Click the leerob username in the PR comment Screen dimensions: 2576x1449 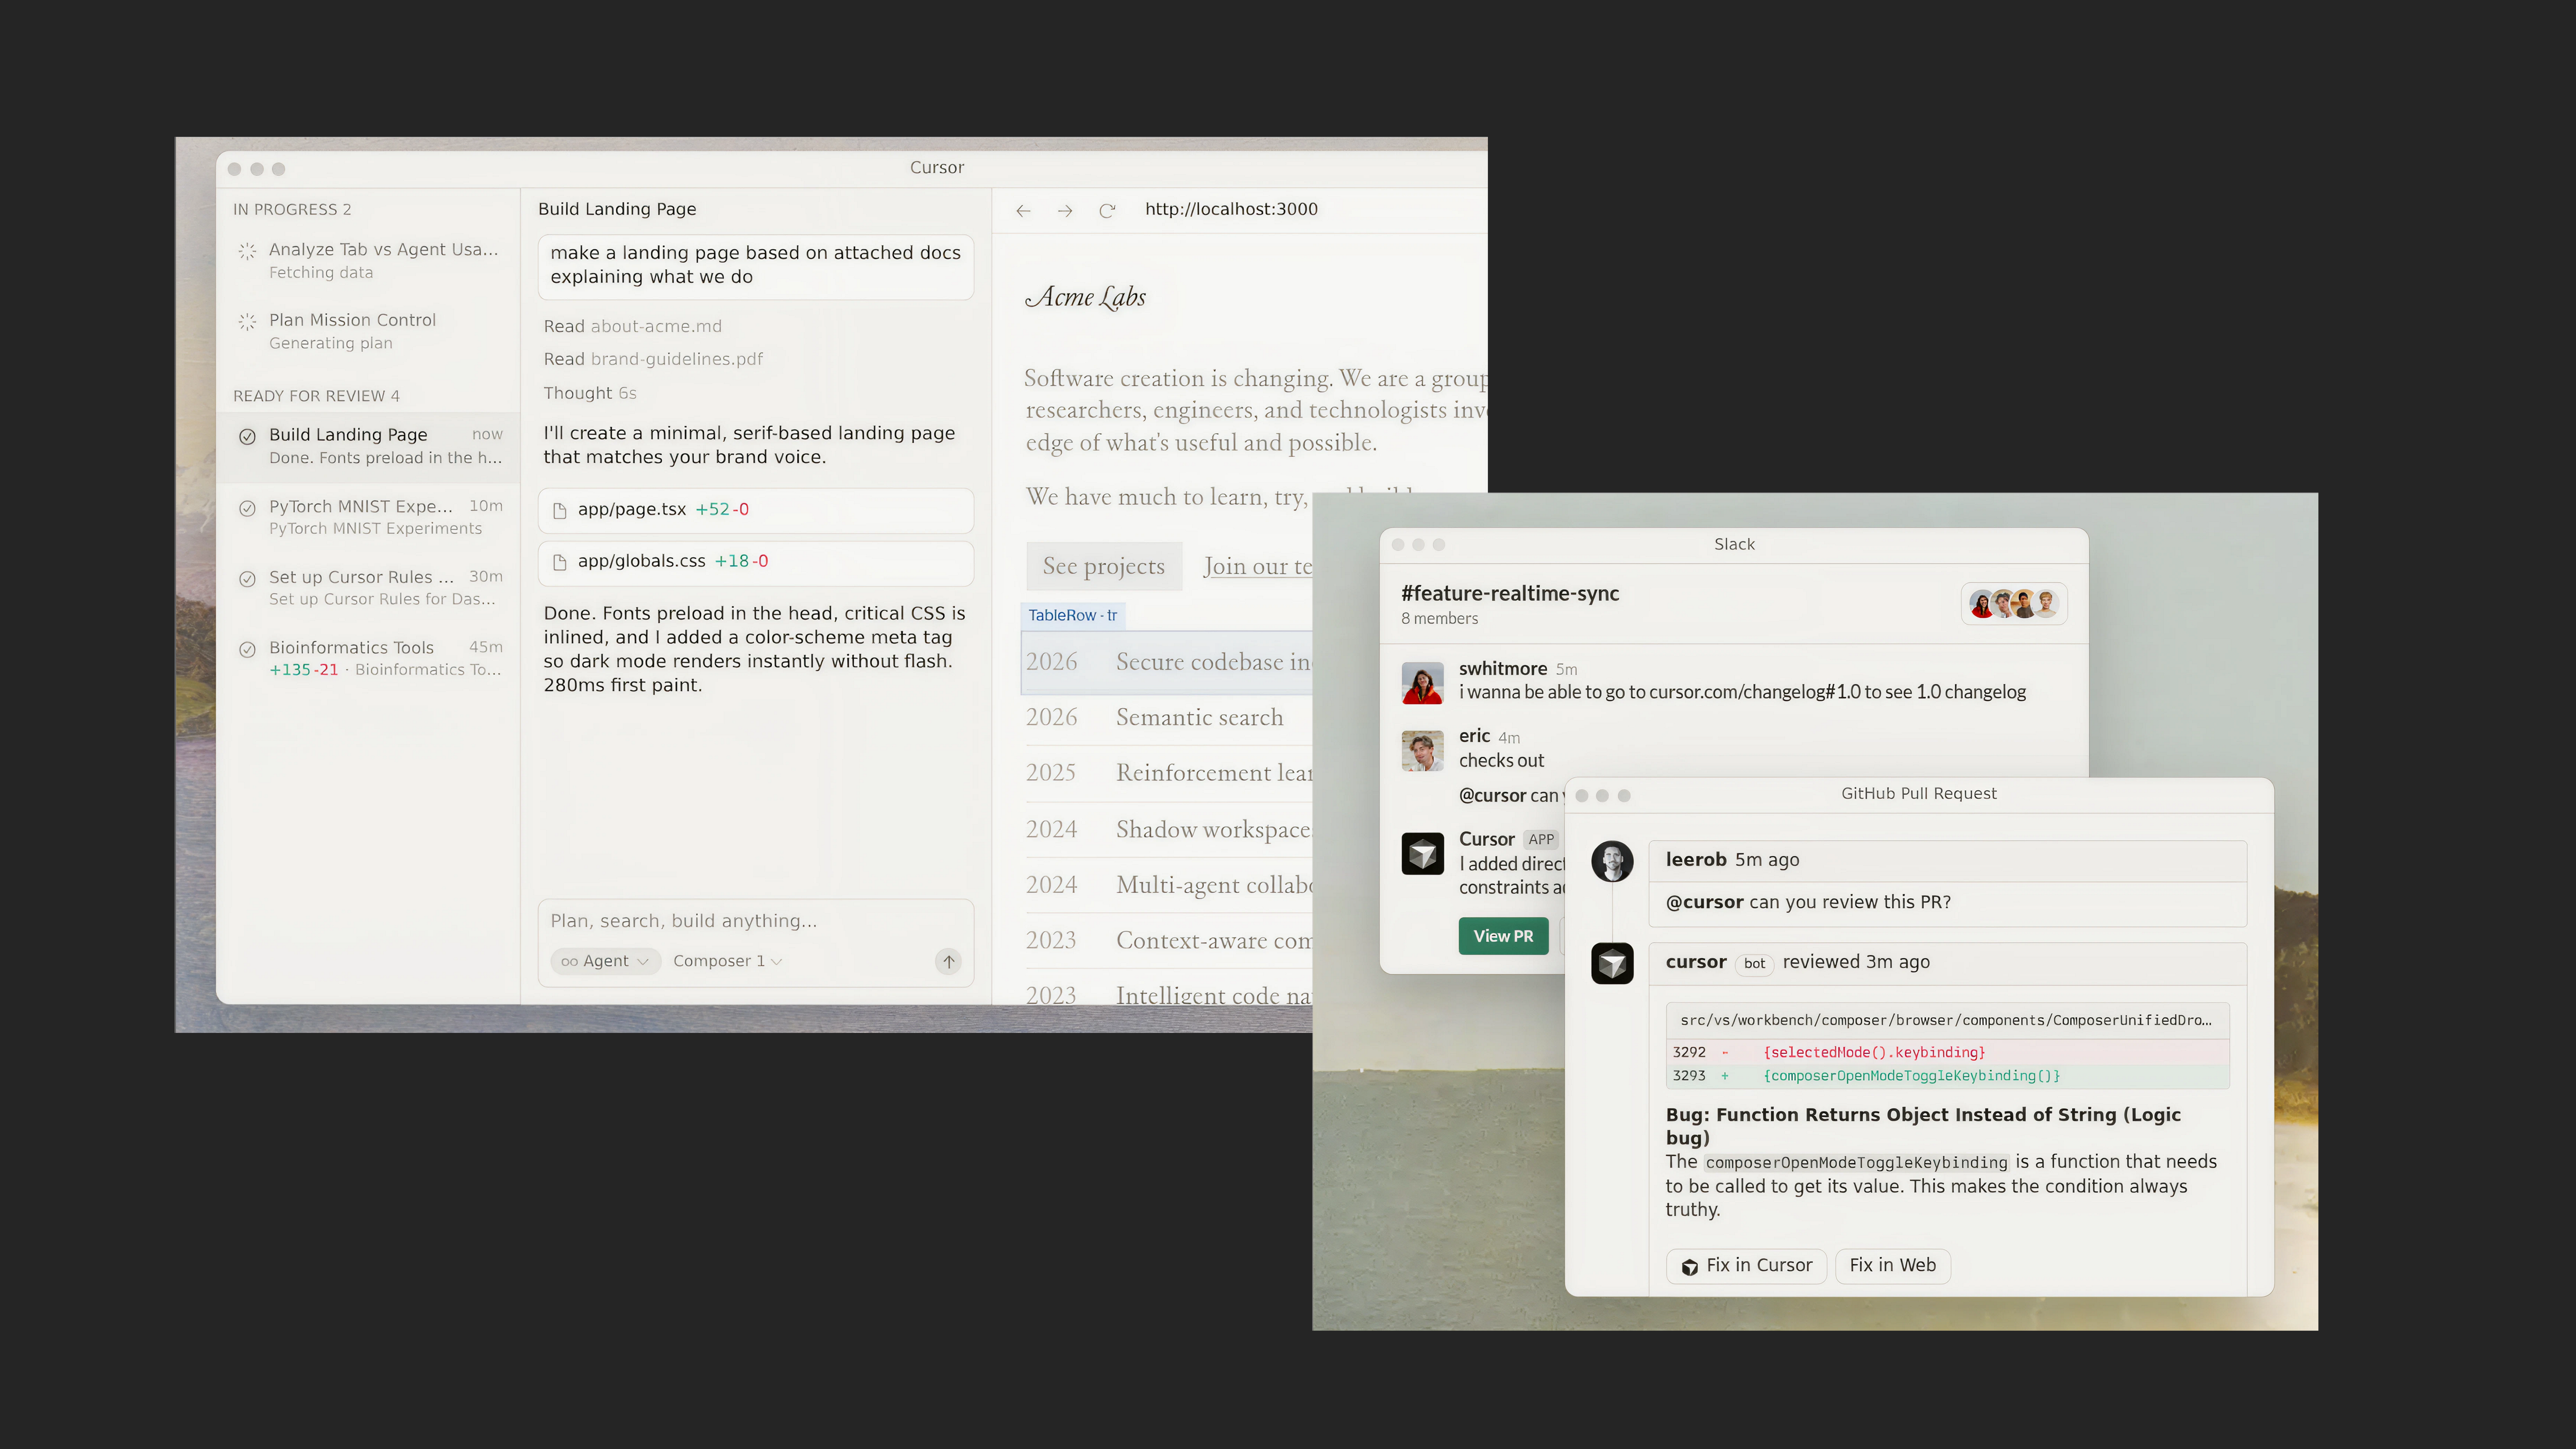pos(1695,860)
